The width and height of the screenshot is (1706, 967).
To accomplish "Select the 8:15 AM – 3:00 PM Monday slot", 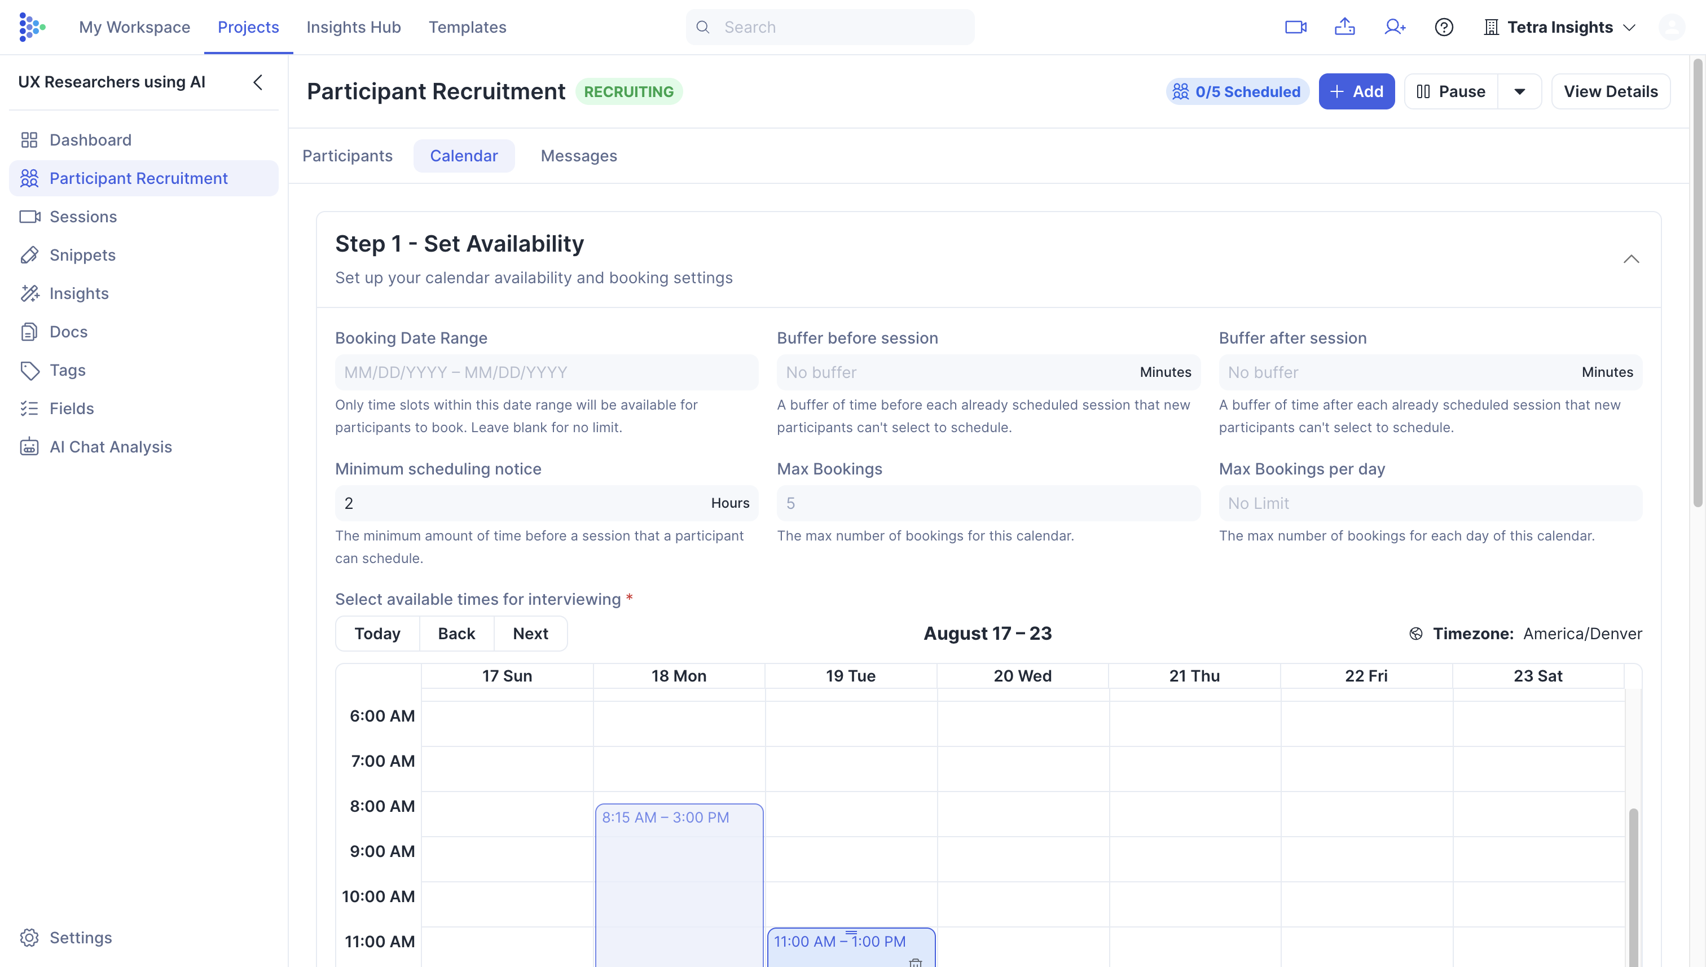I will point(679,885).
